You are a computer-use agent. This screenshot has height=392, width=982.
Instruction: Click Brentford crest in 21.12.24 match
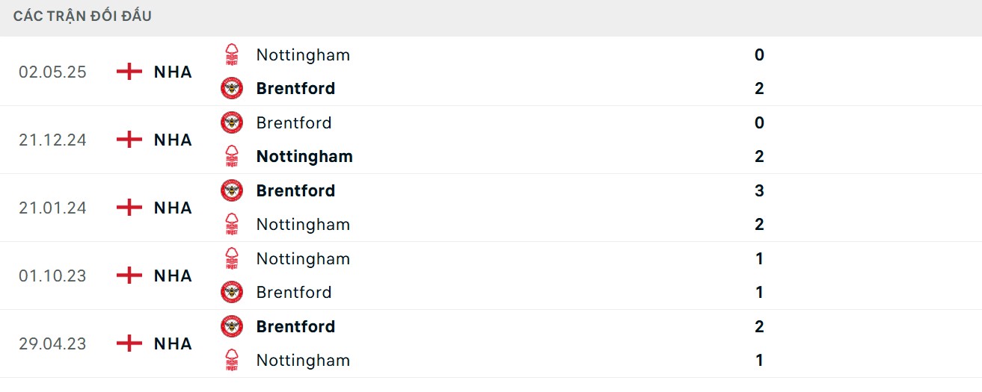pos(232,122)
